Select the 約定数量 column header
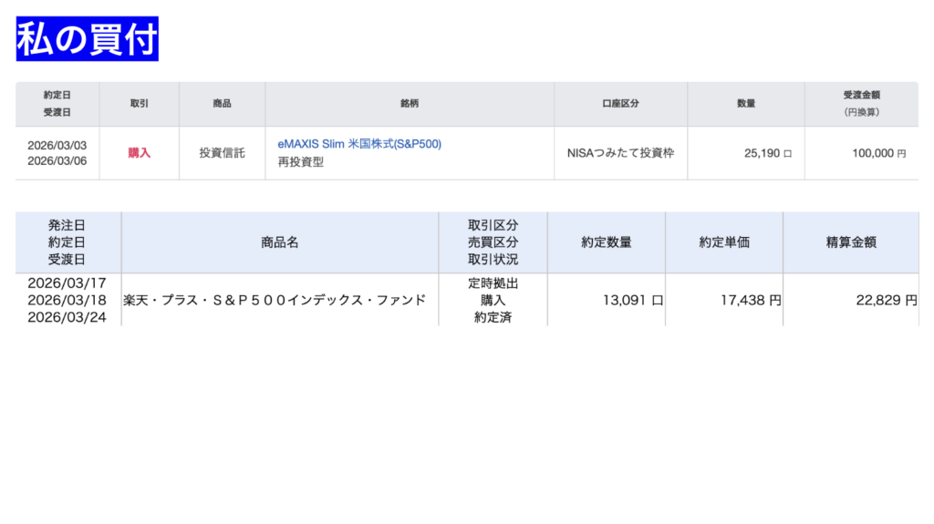 (x=606, y=242)
